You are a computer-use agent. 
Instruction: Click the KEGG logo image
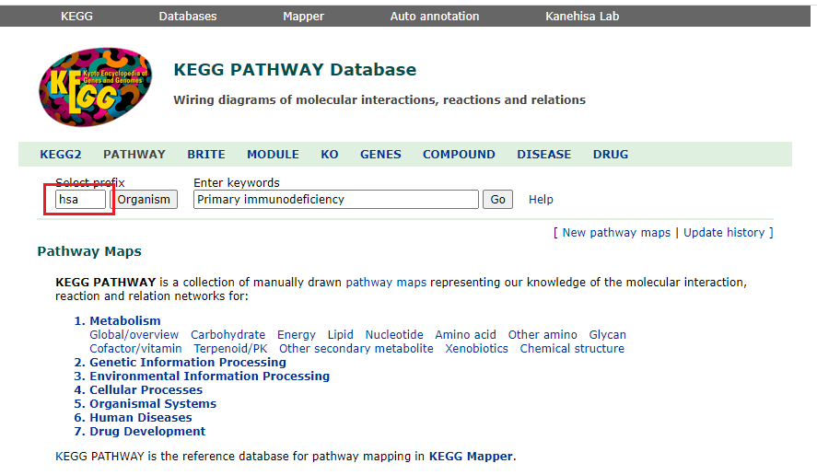click(96, 87)
